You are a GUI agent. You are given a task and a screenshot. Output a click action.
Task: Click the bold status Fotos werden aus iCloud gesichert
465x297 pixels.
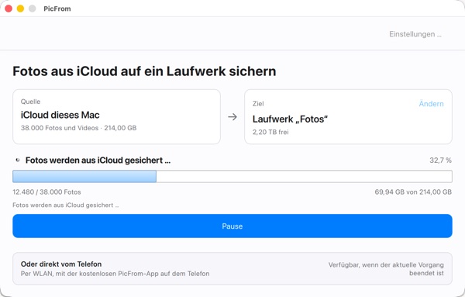98,161
